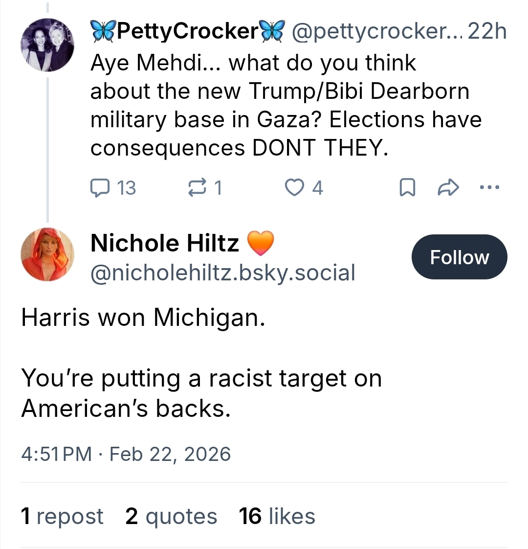Viewport: 528px width, 549px height.
Task: Open PettyCrocker's profile picture
Action: pos(47,45)
